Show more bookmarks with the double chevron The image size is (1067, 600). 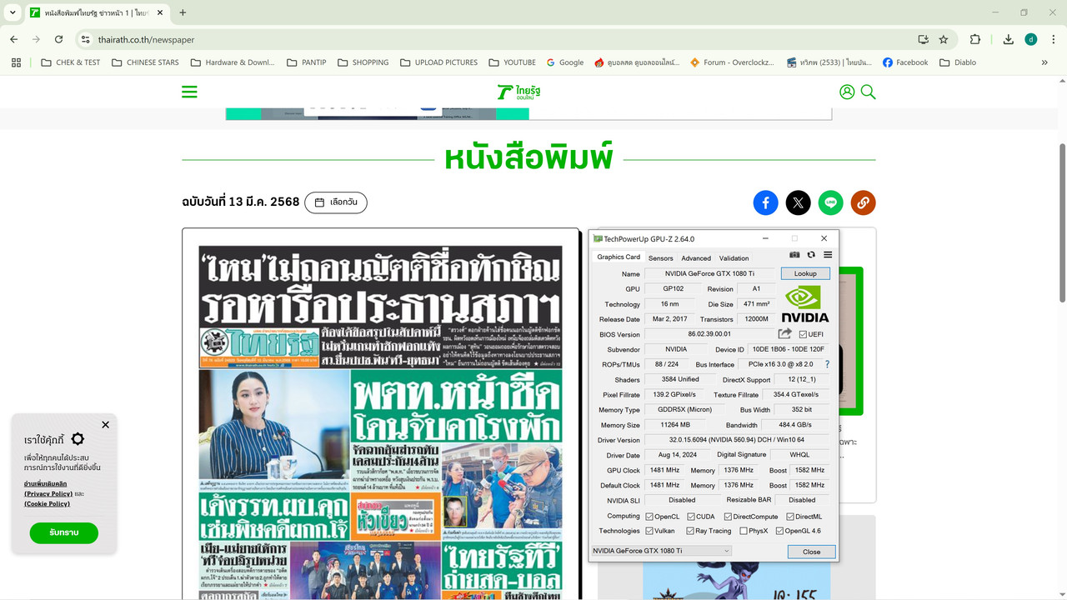tap(1044, 62)
